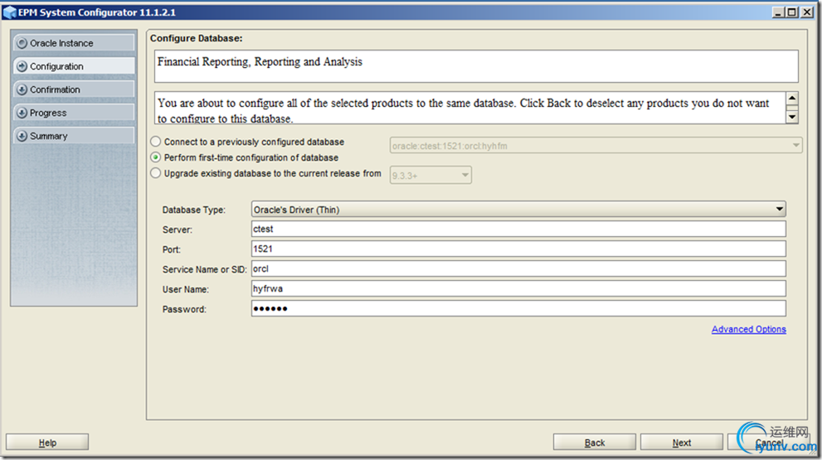Click the description scroll down arrow
Viewport: 822px width, 460px height.
tap(792, 116)
